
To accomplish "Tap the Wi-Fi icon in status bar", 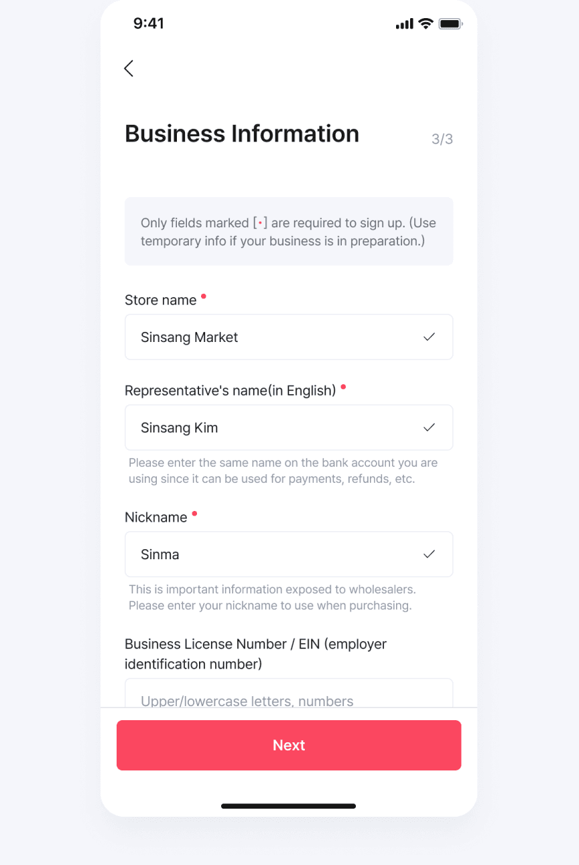I will (x=426, y=23).
